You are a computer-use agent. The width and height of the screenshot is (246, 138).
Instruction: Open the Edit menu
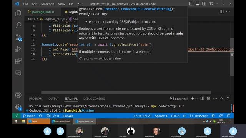pyautogui.click(x=34, y=4)
